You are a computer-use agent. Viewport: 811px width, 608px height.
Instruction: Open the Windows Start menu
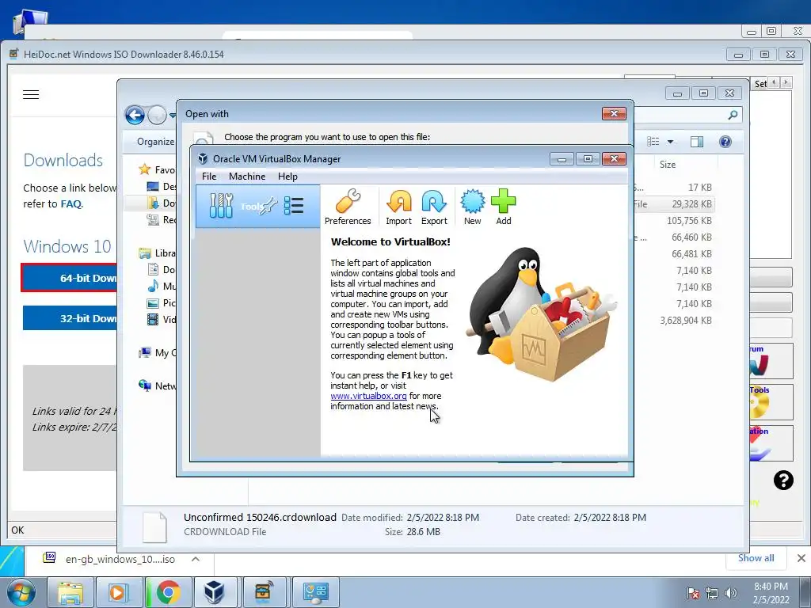(21, 592)
